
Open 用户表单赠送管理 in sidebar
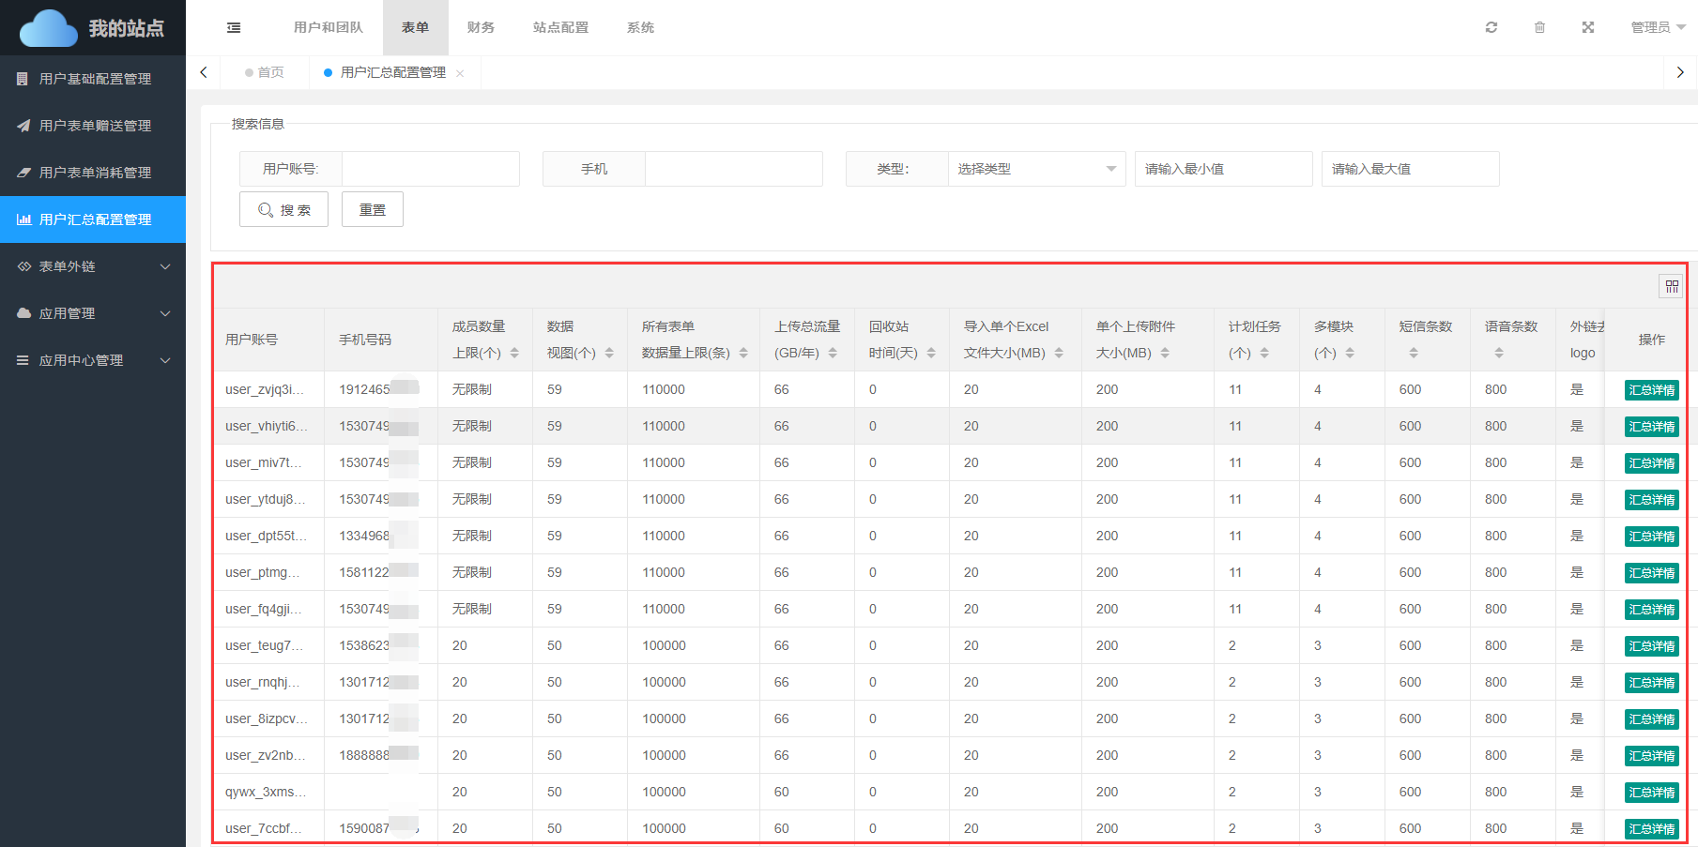(95, 126)
